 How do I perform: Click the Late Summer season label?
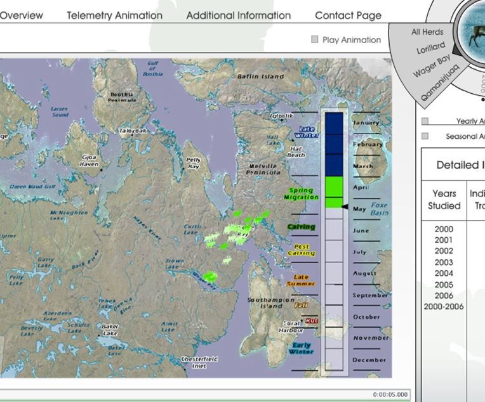click(x=301, y=280)
